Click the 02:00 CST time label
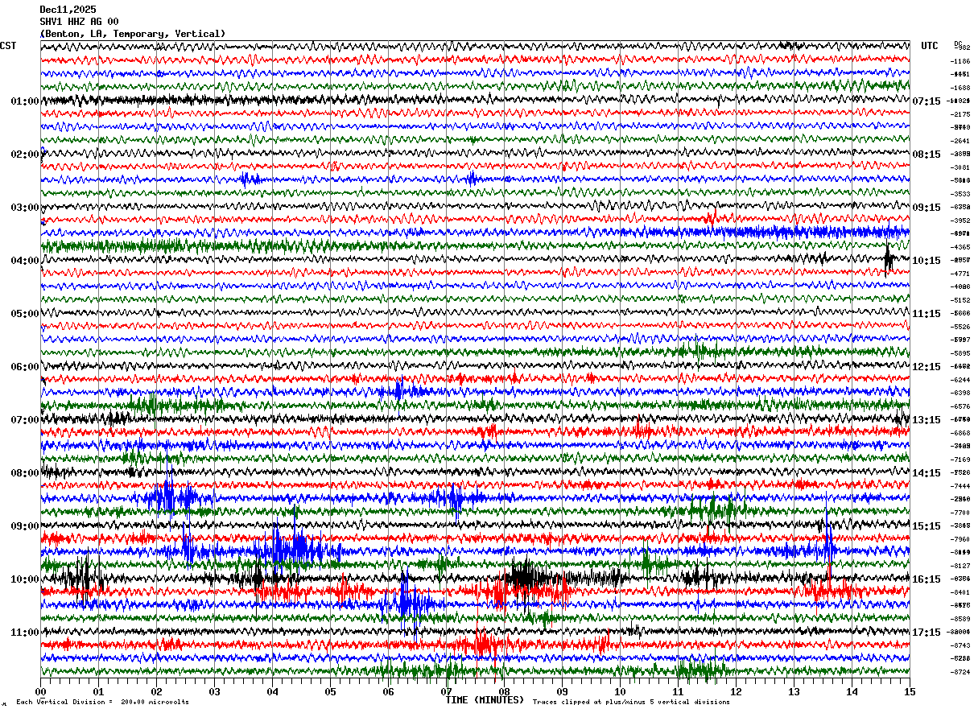 pos(25,155)
